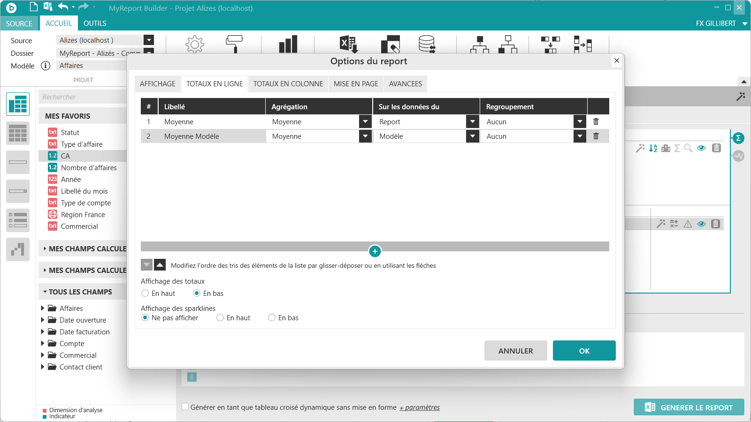The height and width of the screenshot is (422, 751).
Task: Expand the Date facturation folder
Action: pos(43,332)
